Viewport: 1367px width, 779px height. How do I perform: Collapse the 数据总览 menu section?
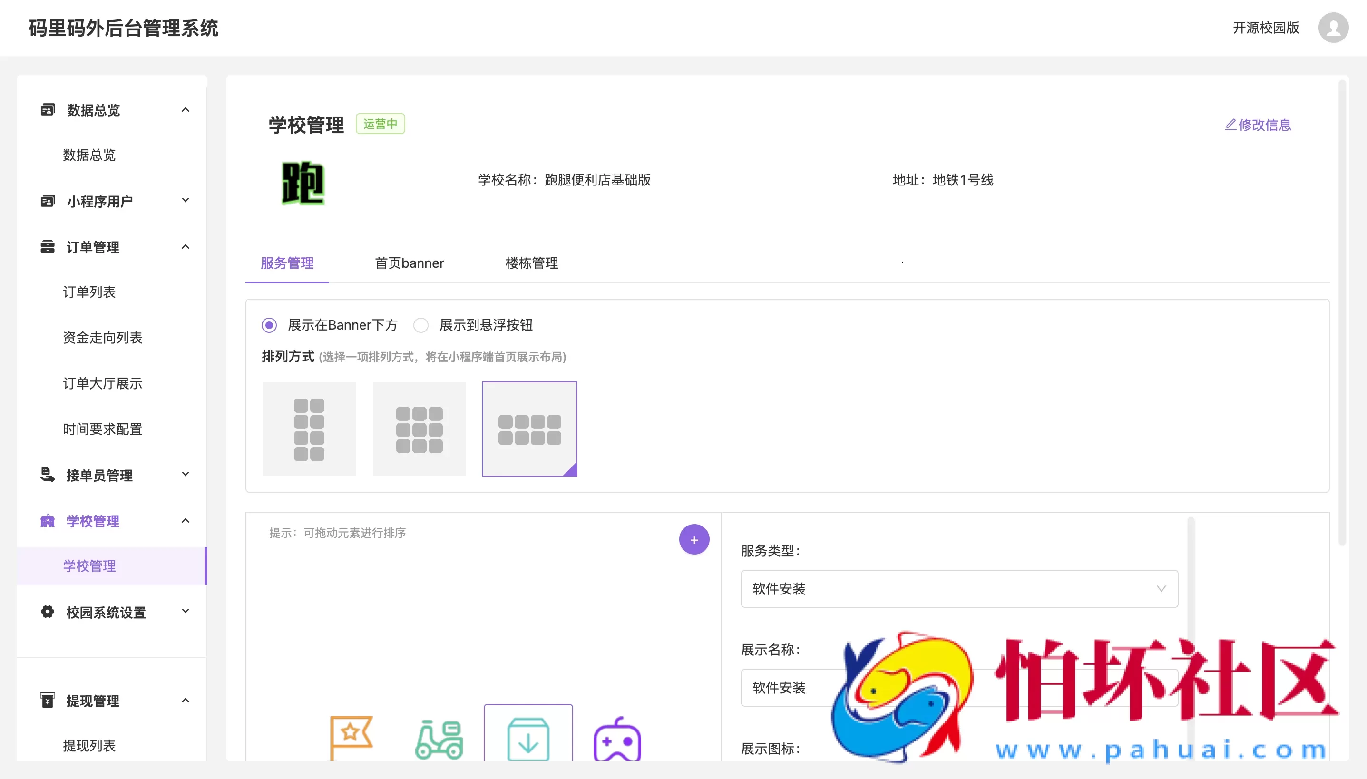(185, 109)
